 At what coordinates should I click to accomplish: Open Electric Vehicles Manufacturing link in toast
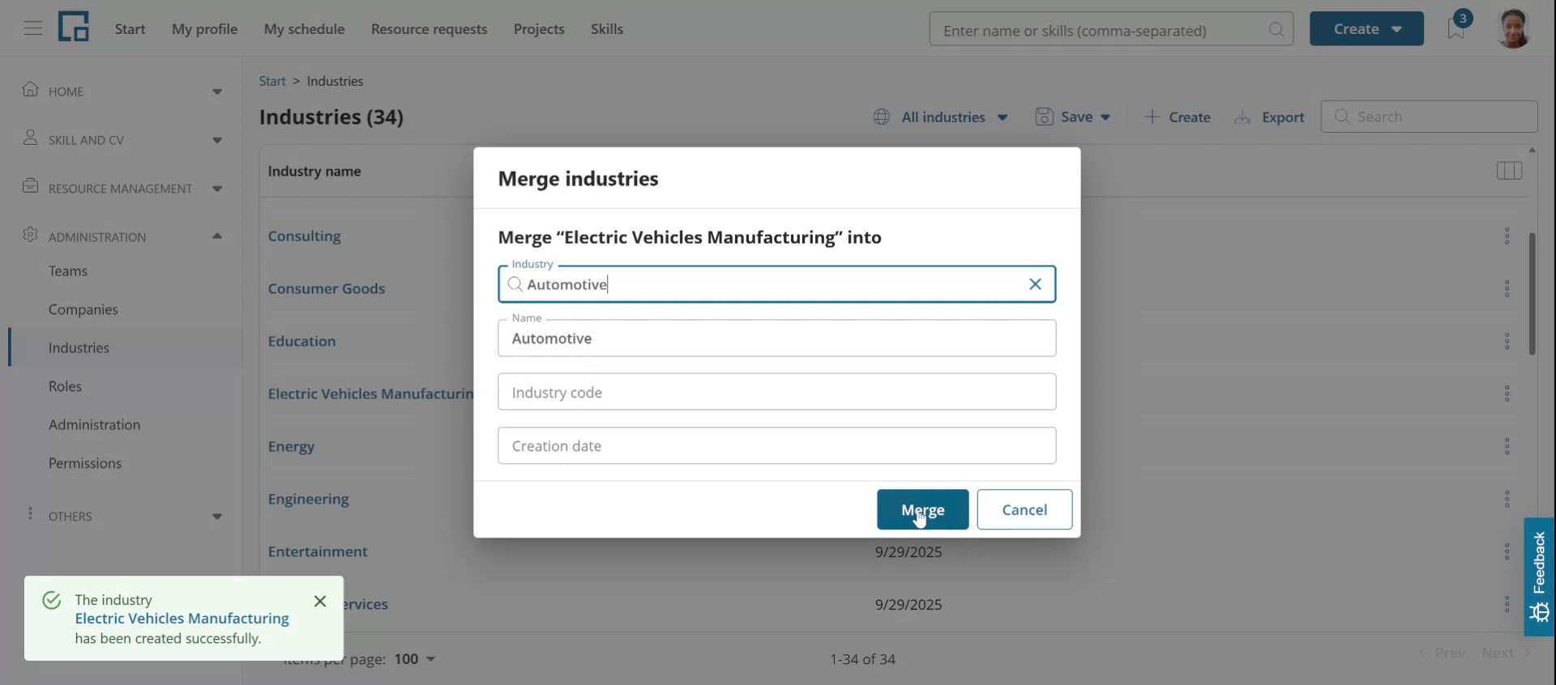(x=182, y=619)
